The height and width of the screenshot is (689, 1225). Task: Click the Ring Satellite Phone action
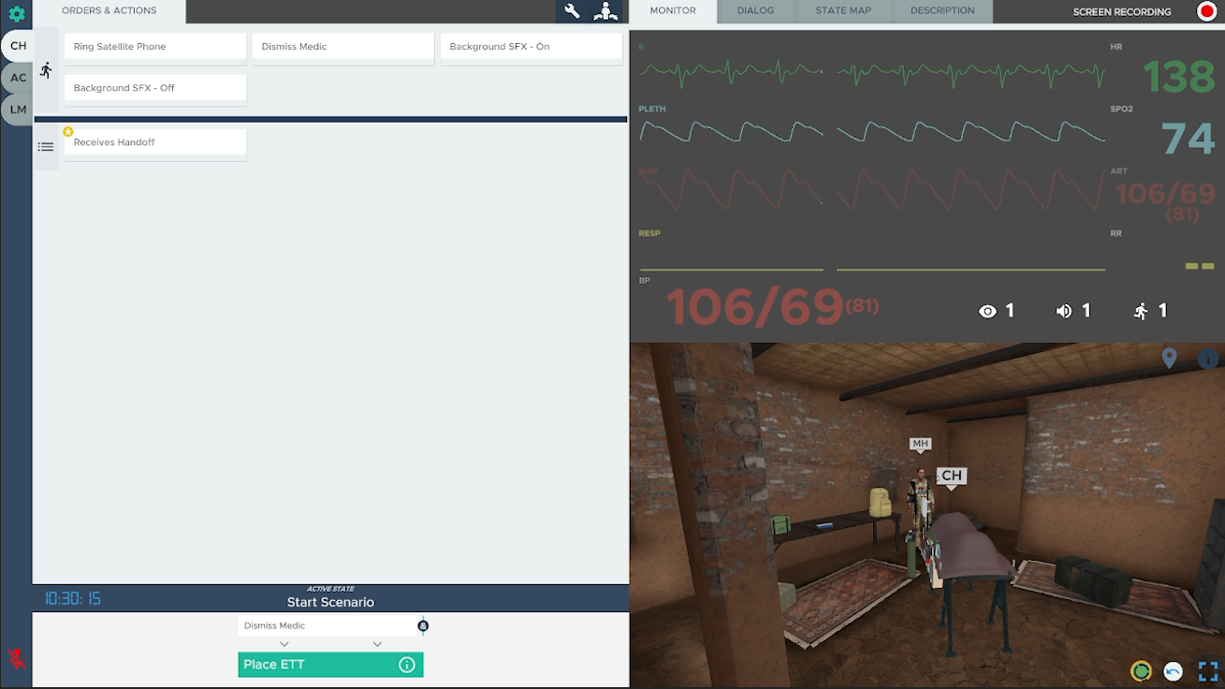(x=155, y=47)
